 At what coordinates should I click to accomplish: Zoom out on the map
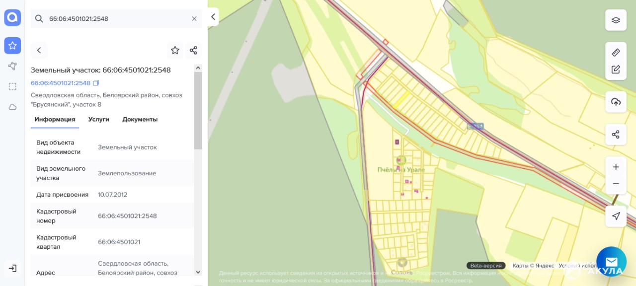pos(616,184)
